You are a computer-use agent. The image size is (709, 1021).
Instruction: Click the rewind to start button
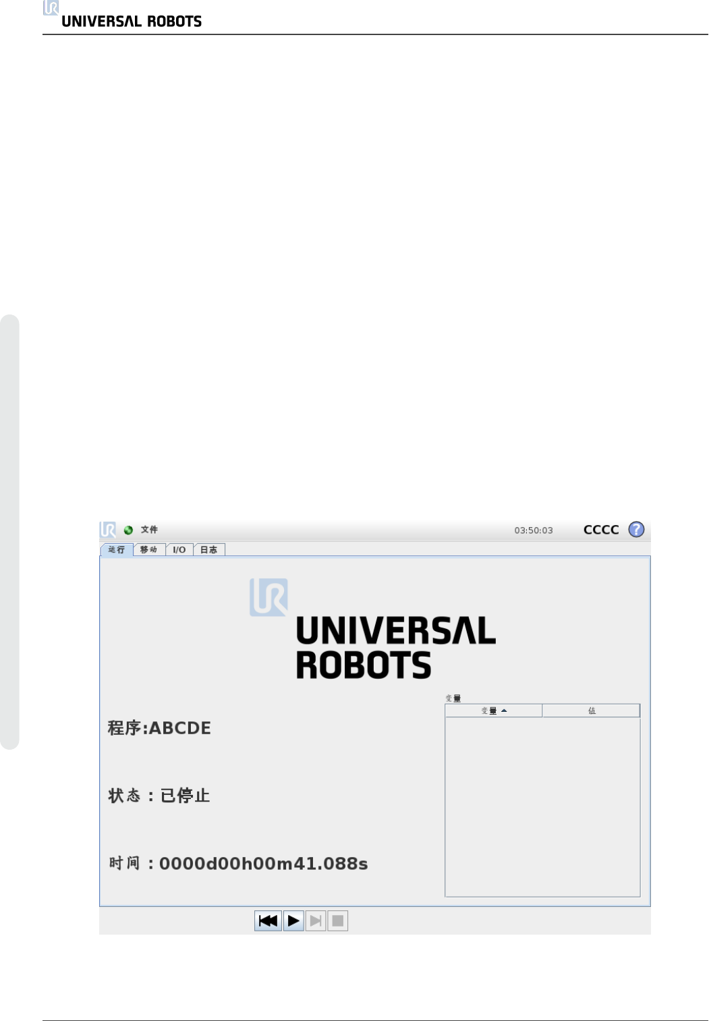point(268,920)
